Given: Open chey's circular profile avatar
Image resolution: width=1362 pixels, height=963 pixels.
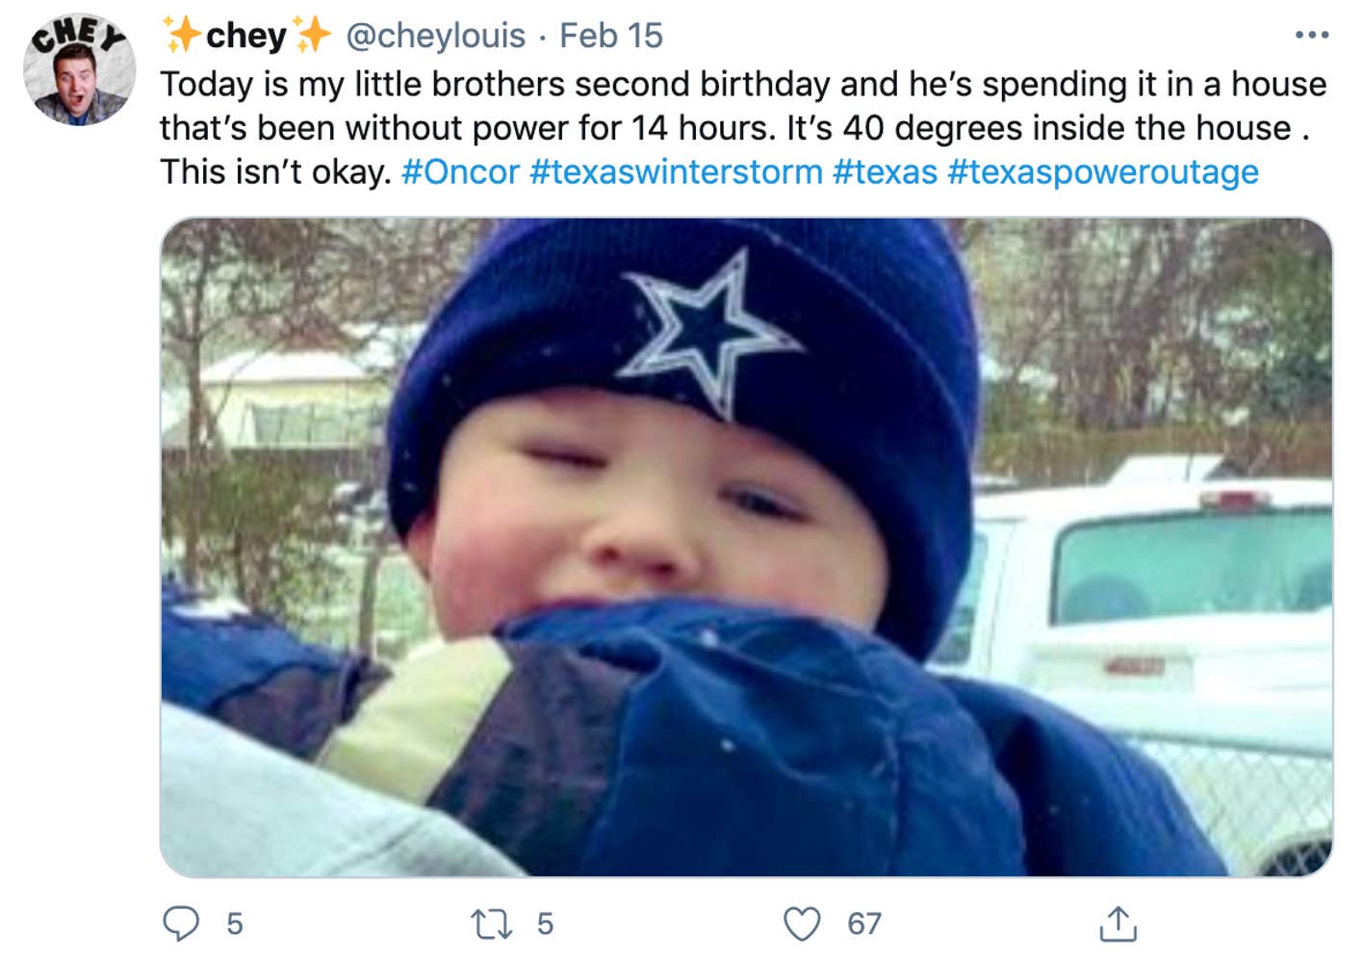Looking at the screenshot, I should [79, 69].
